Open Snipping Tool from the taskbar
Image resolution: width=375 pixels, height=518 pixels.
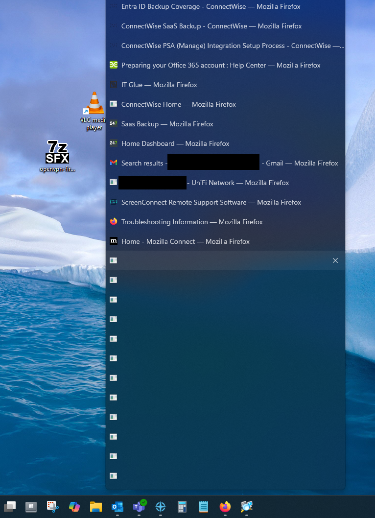[53, 507]
